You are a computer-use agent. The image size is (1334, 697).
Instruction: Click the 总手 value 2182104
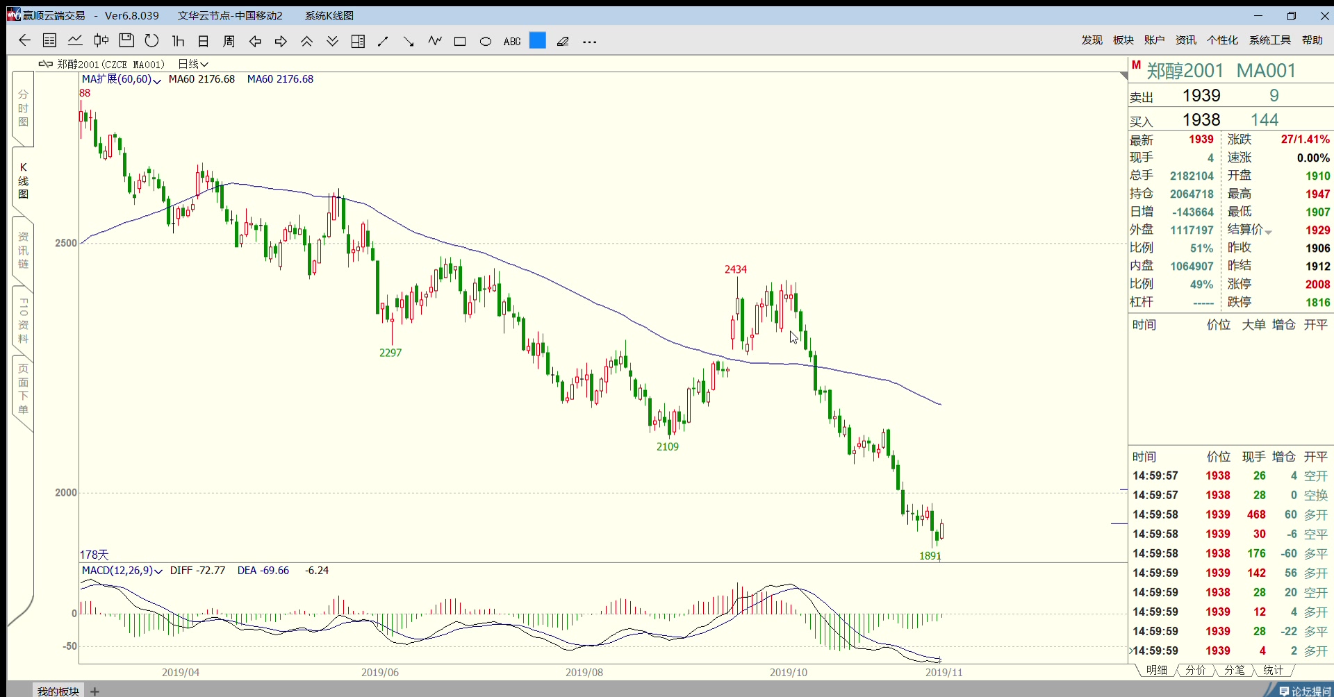coord(1192,176)
